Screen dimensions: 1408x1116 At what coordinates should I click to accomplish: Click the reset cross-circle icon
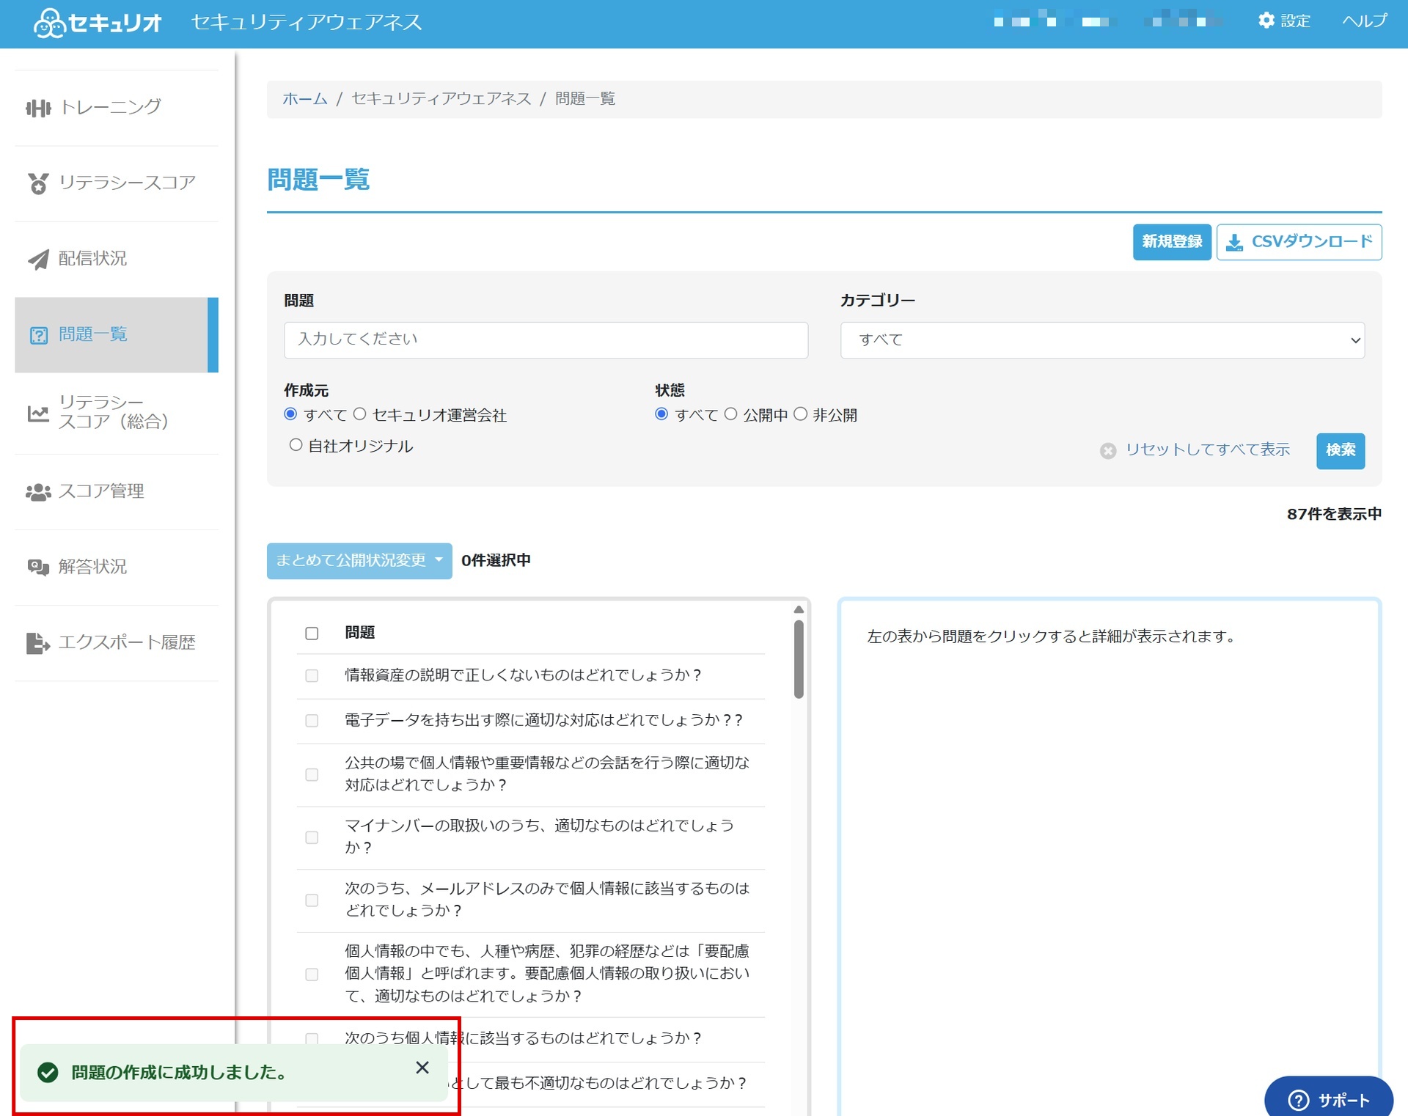click(x=1108, y=451)
